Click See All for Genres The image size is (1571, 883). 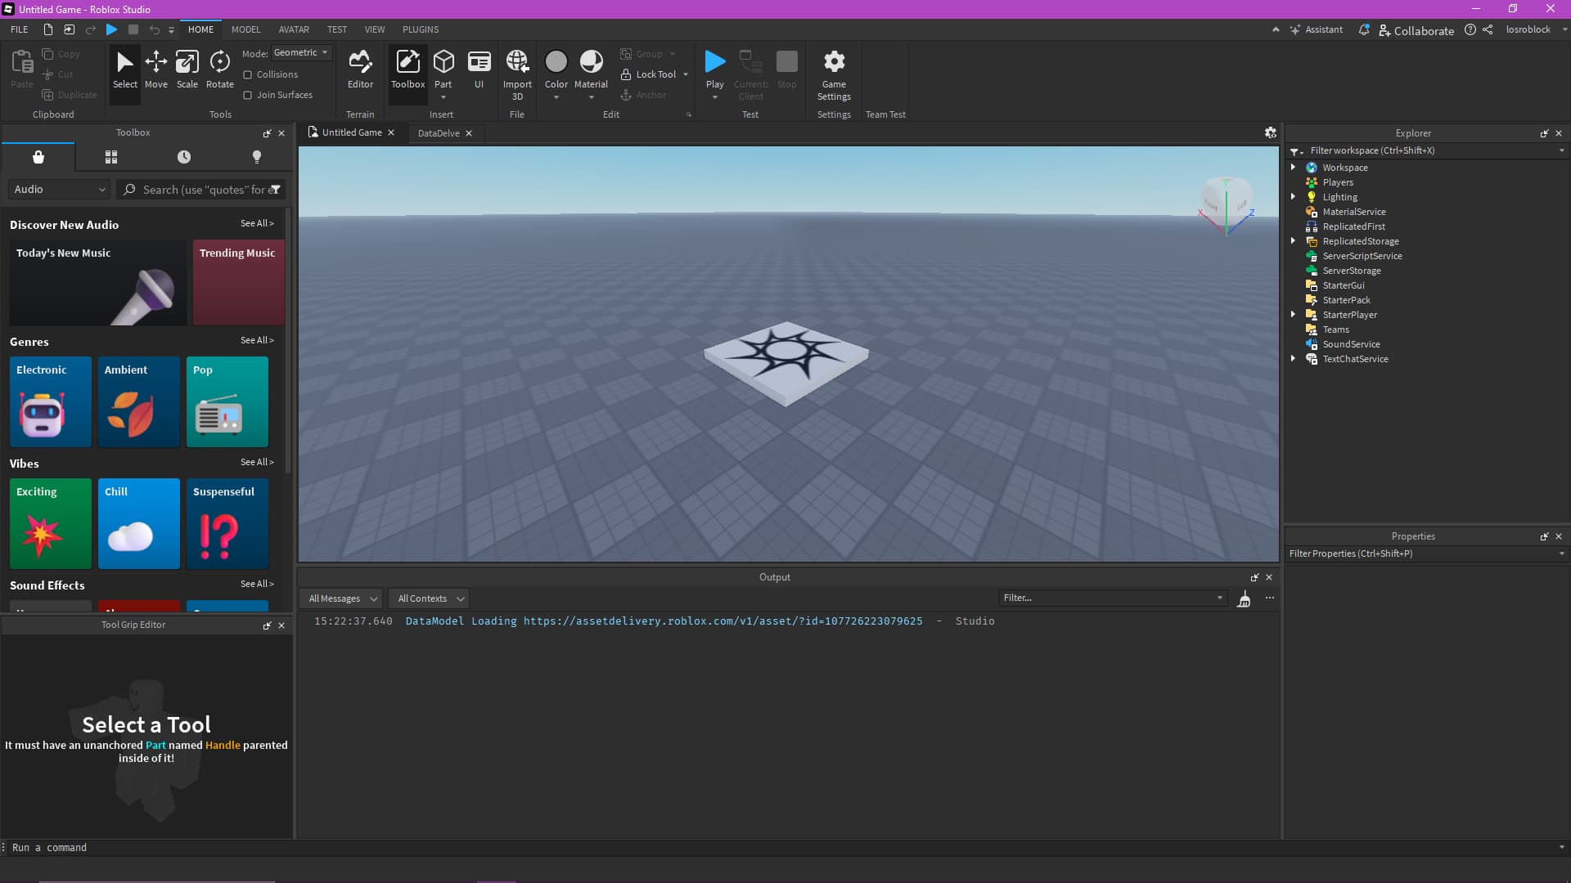coord(257,340)
